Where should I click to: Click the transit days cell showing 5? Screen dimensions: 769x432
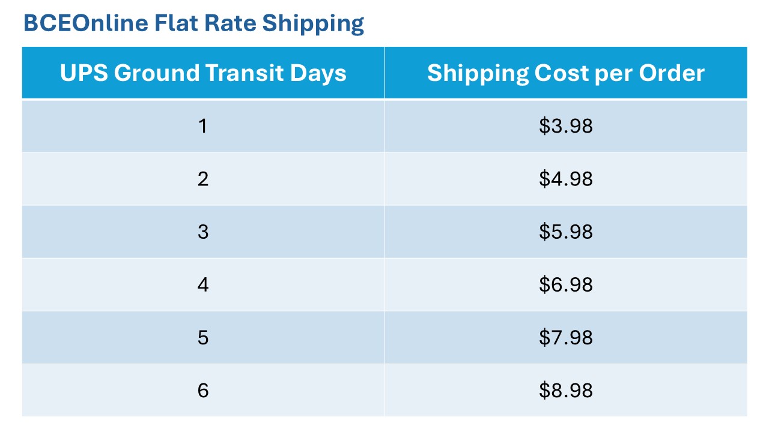click(x=203, y=337)
